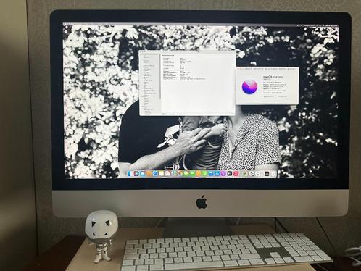Open Launchpad in the dock

coord(136,173)
